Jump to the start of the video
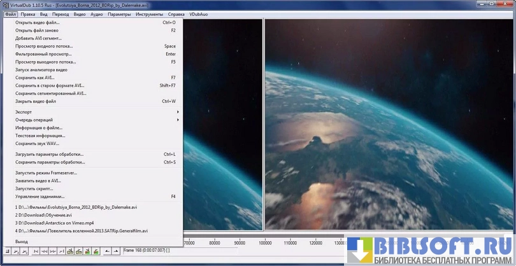Image resolution: width=516 pixels, height=266 pixels. [36, 251]
